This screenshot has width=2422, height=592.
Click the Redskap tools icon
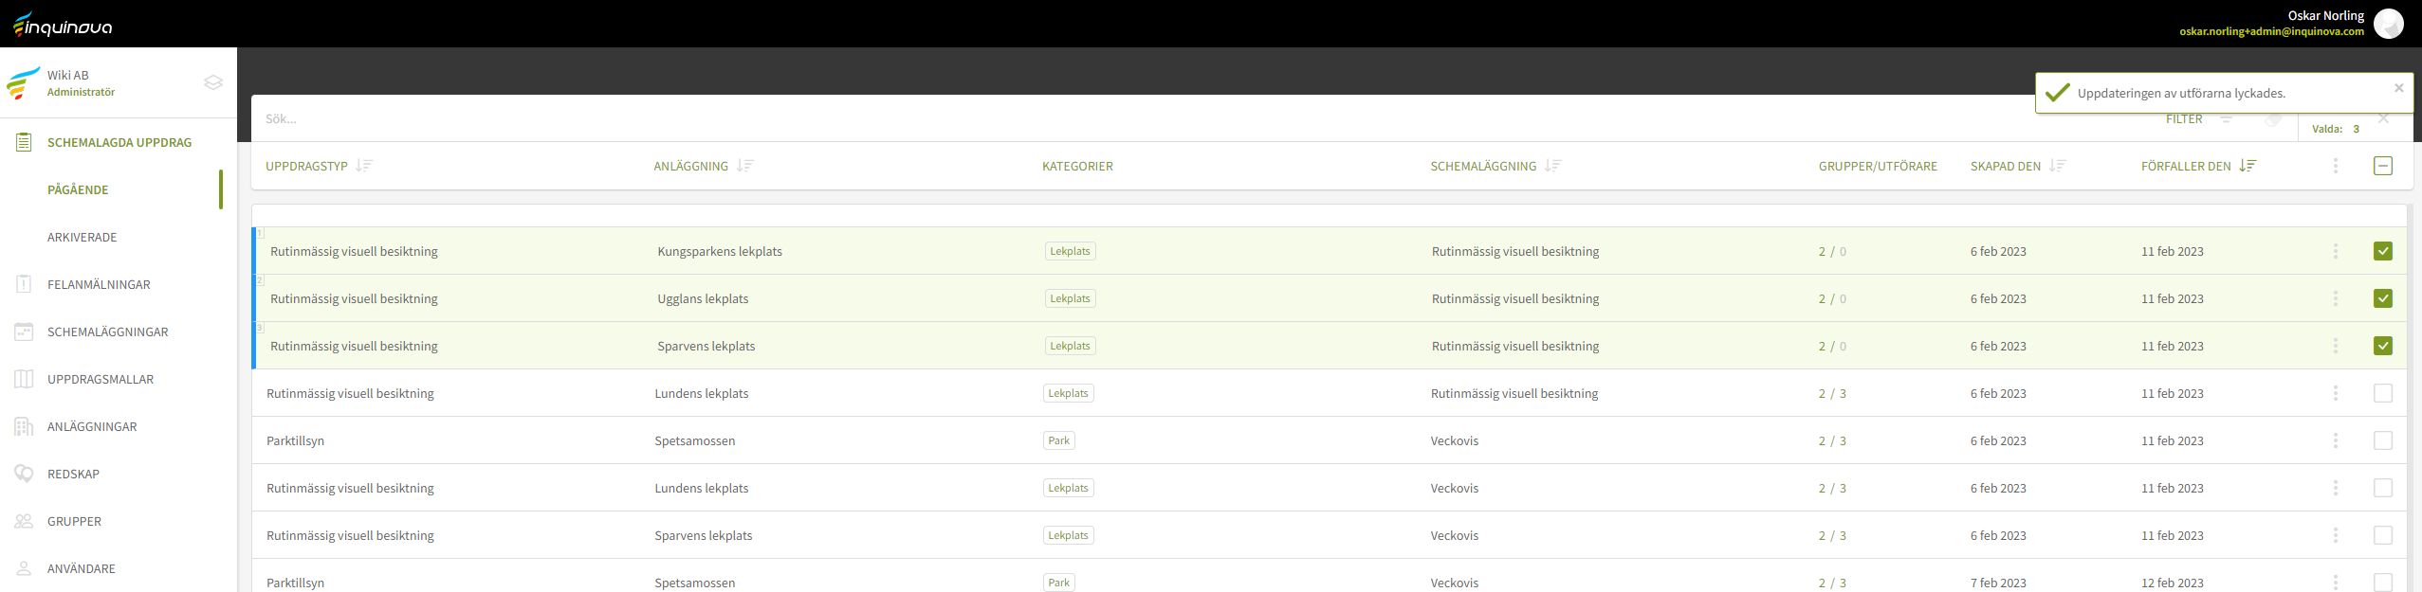tap(24, 474)
